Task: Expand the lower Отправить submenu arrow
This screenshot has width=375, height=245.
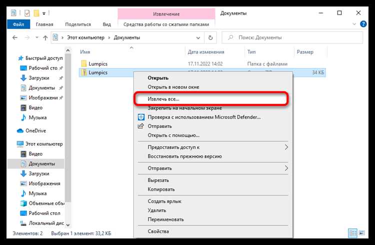Action: [286, 168]
